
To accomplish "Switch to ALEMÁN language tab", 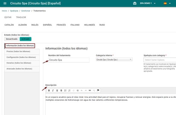I will 22,25.
